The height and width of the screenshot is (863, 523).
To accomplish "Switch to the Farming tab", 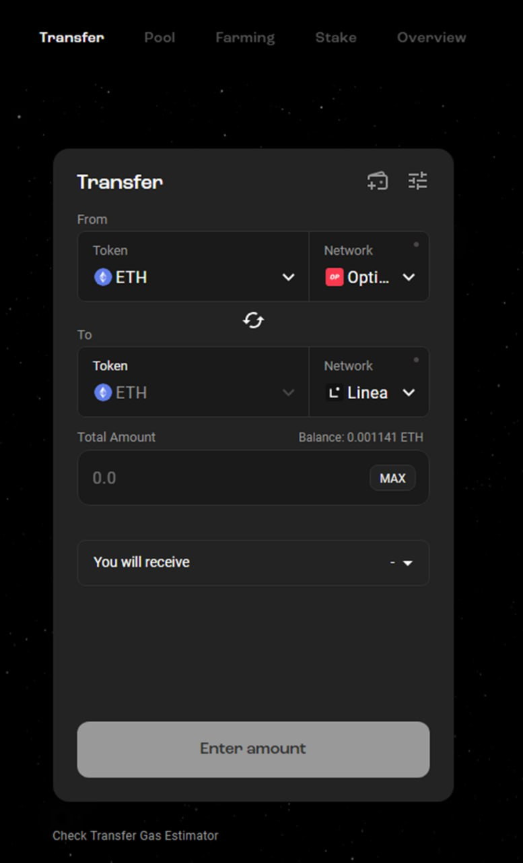I will pos(245,38).
